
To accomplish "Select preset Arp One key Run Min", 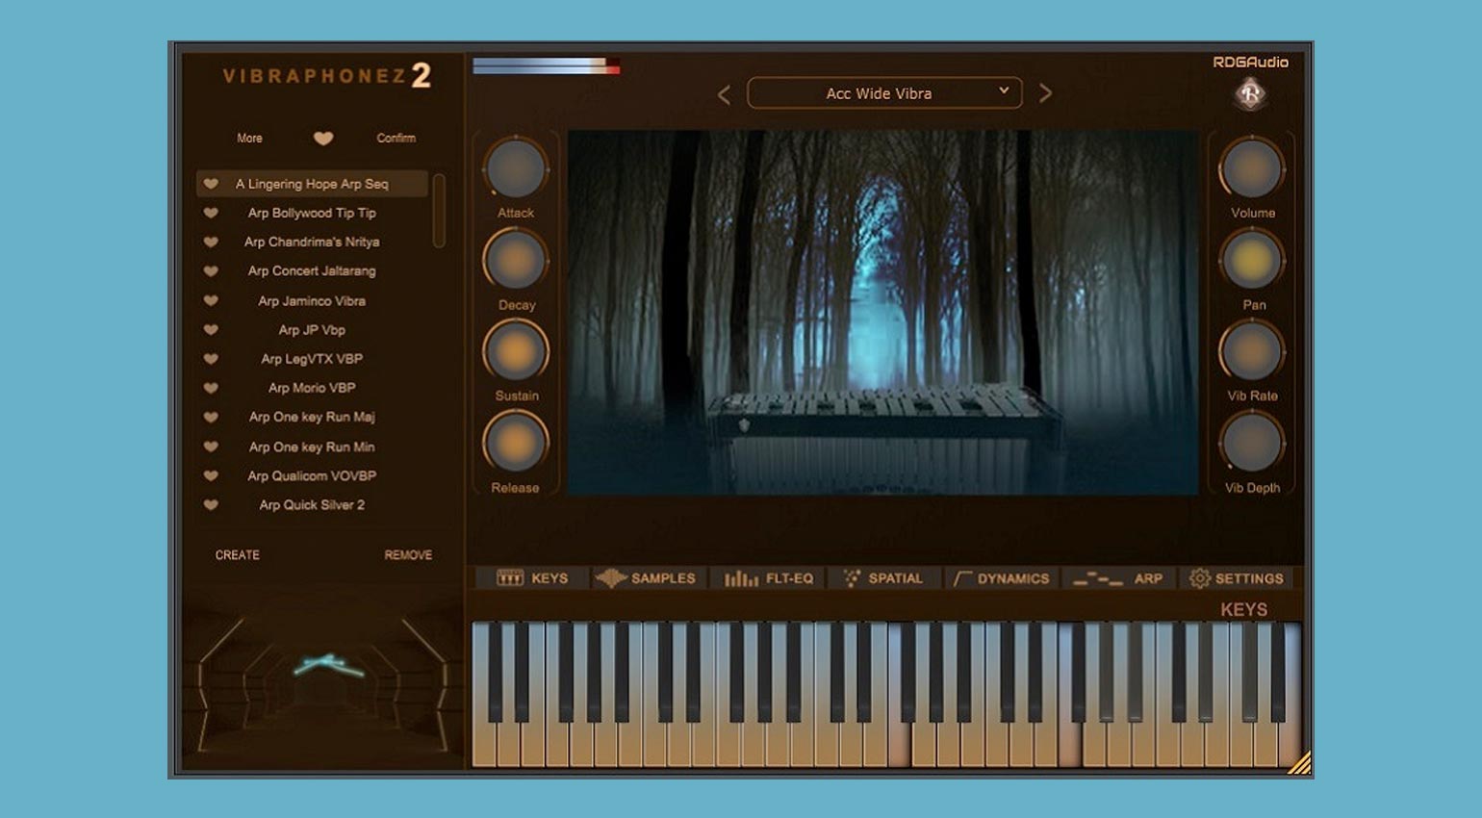I will [x=312, y=447].
